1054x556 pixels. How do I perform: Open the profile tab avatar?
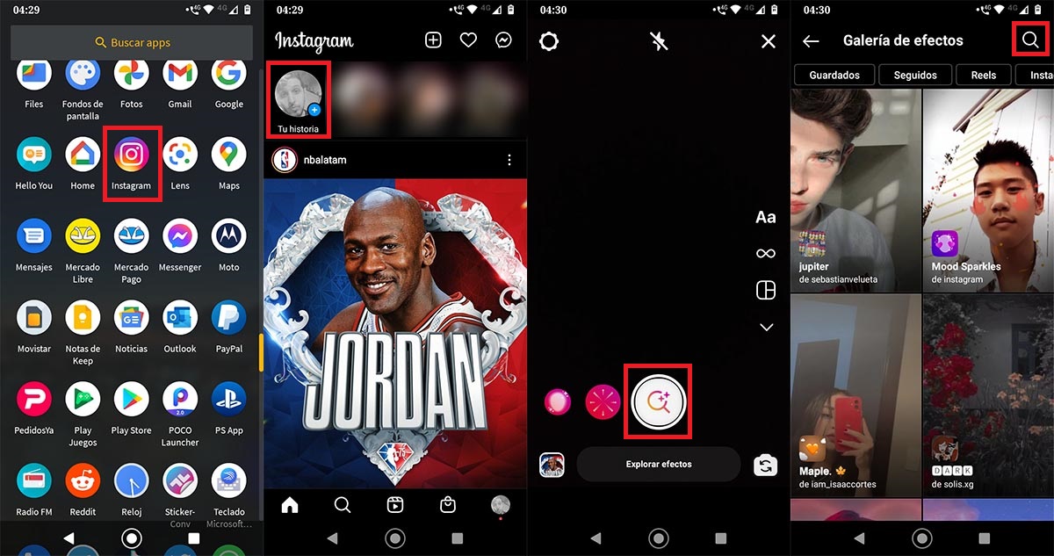[x=501, y=504]
